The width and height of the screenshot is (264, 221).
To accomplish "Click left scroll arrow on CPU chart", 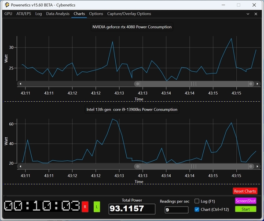I will click(x=19, y=166).
